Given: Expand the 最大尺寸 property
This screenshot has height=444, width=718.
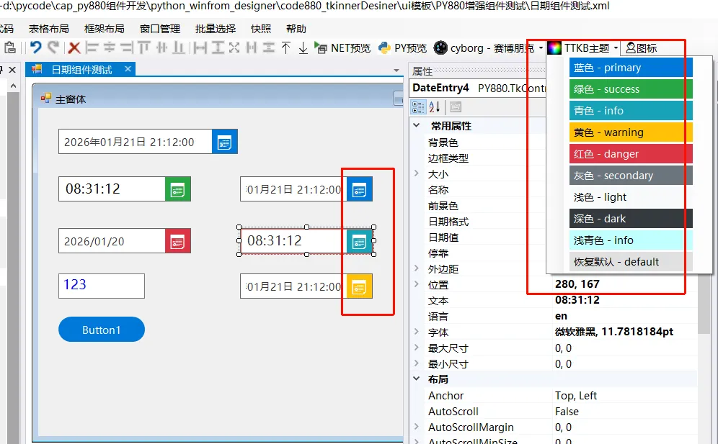Looking at the screenshot, I should click(x=417, y=348).
